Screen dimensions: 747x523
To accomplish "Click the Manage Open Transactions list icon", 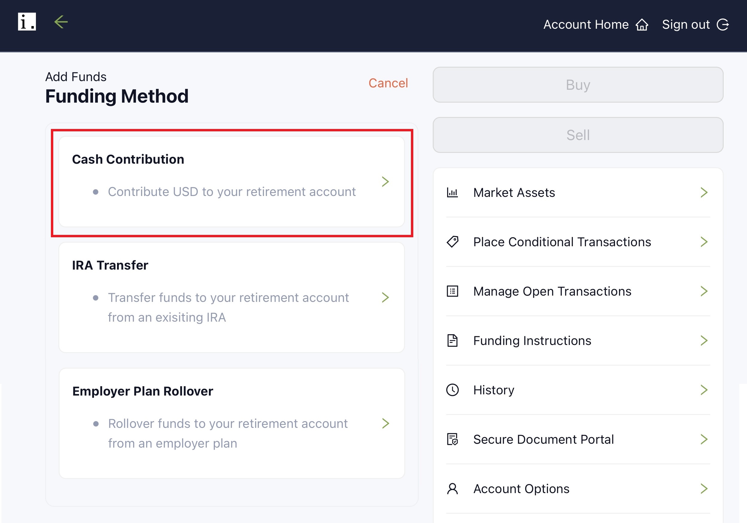I will click(453, 291).
